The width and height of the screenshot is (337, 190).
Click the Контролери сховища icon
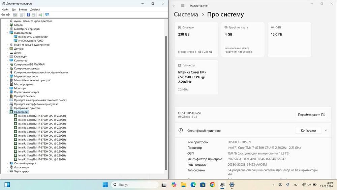11,69
